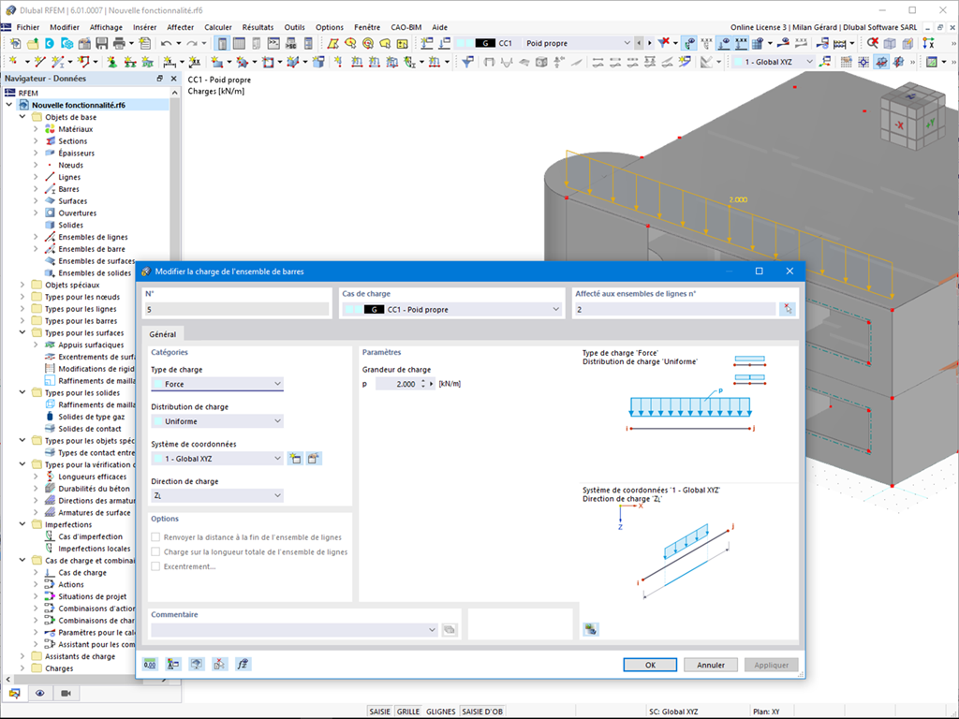
Task: Toggle the tables panel toolbar icon
Action: (x=239, y=43)
